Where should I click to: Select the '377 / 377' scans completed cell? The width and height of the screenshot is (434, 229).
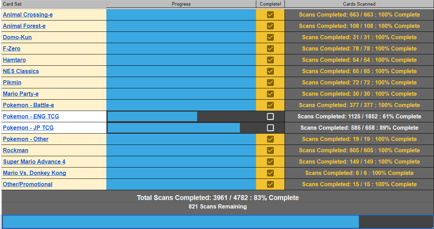click(359, 105)
